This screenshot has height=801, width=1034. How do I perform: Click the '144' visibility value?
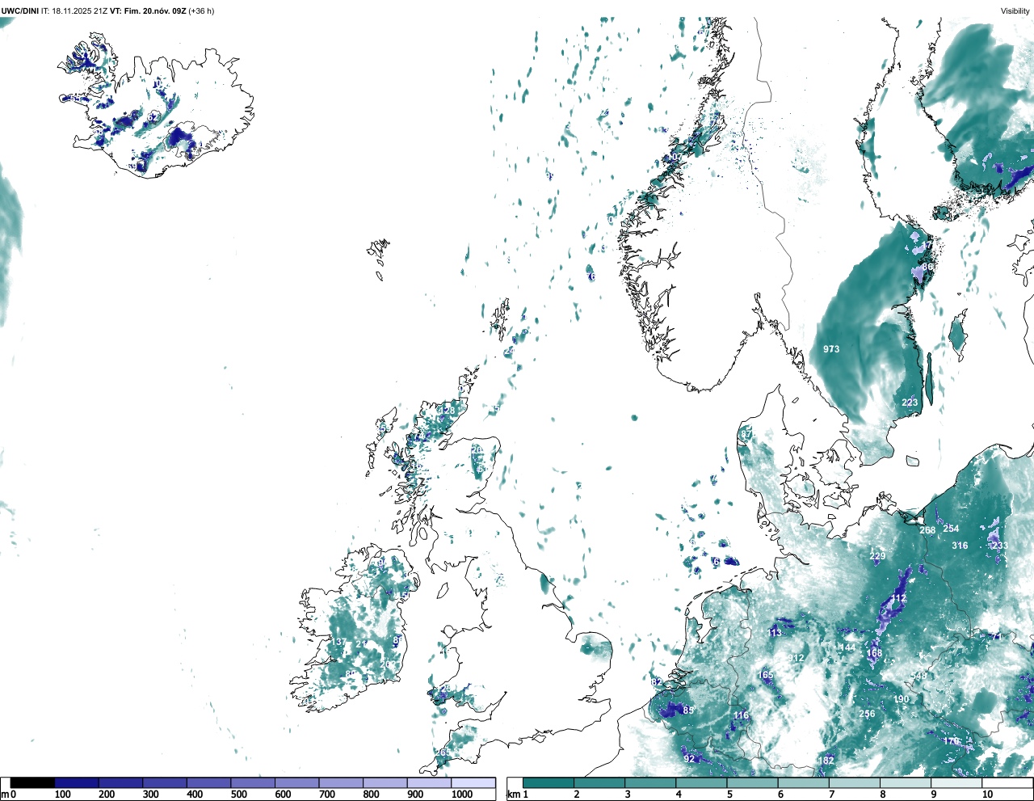pos(847,648)
